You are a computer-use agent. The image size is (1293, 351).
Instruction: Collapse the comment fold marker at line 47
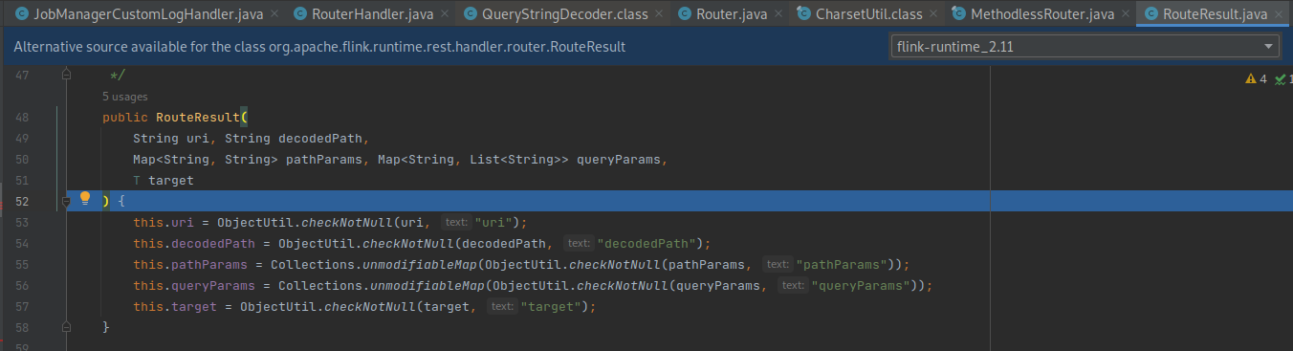click(66, 74)
